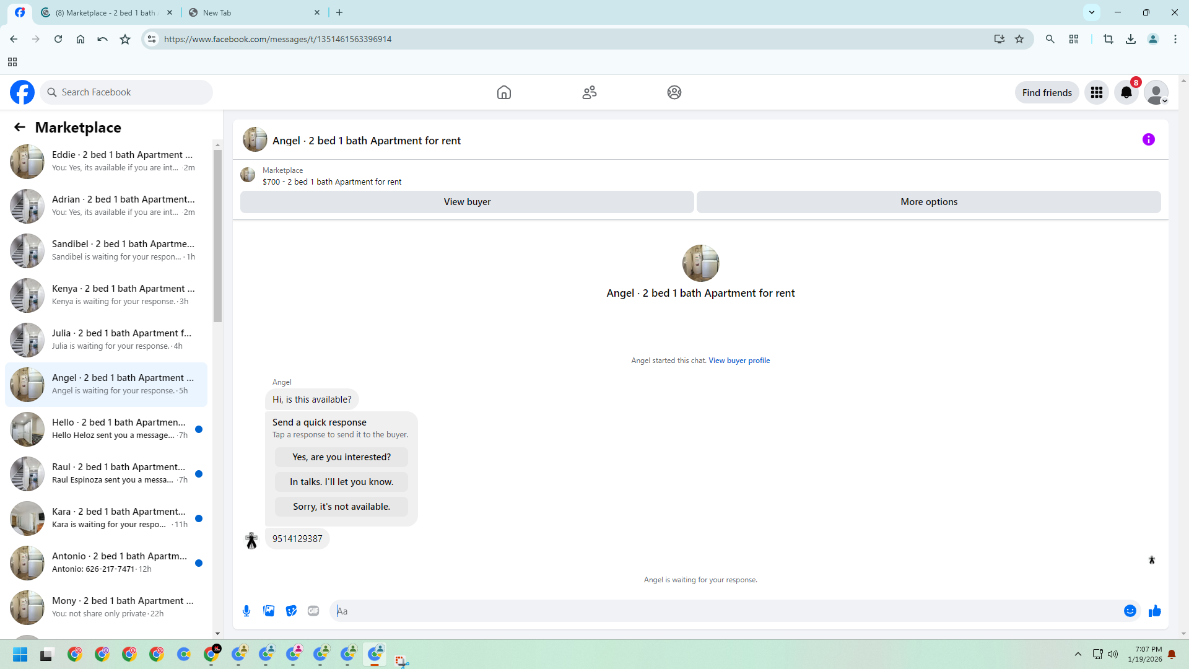Screen dimensions: 1189x669
Task: Open the sticker picker icon
Action: click(291, 611)
